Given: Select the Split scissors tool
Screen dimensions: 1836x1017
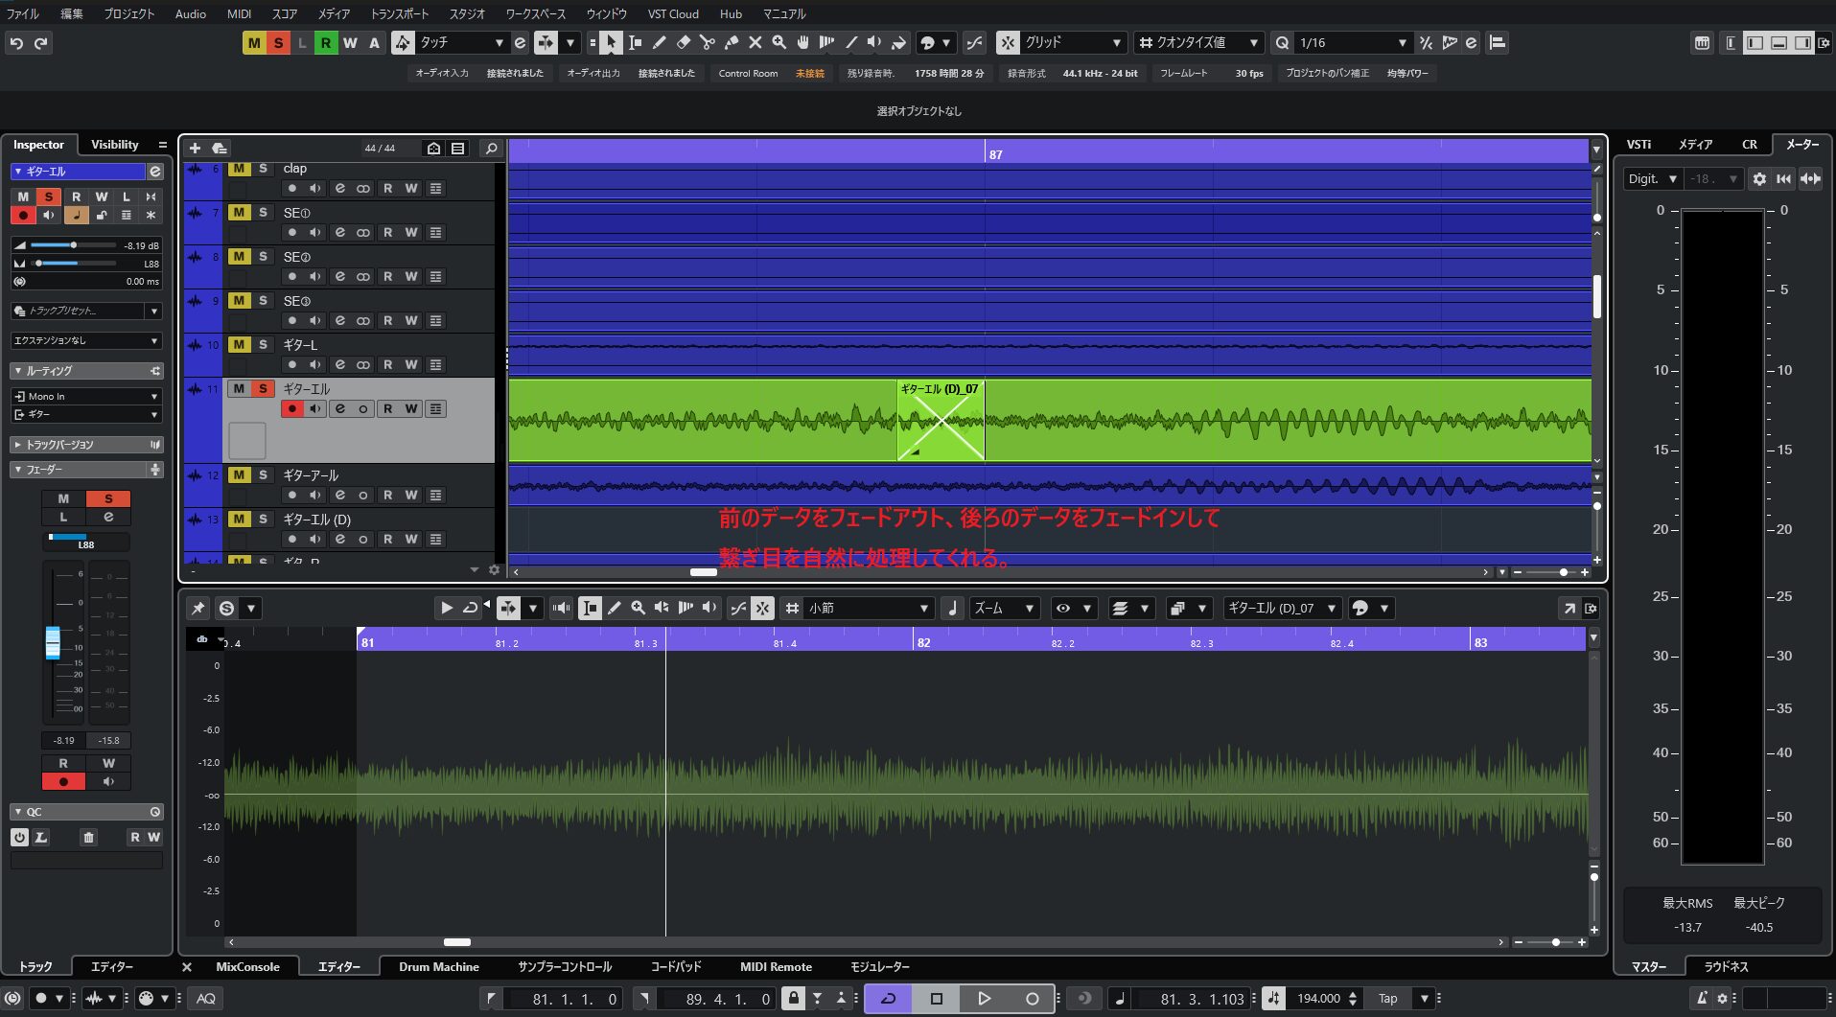Looking at the screenshot, I should 707,42.
